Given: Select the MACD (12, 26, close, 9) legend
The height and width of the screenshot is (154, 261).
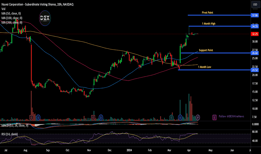Looking at the screenshot, I should [15, 125].
